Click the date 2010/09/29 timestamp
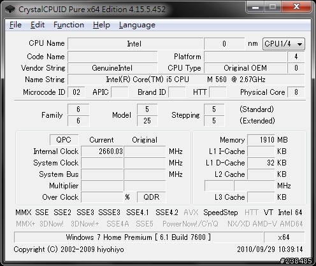Viewport: 316px width, 266px height. point(270,249)
